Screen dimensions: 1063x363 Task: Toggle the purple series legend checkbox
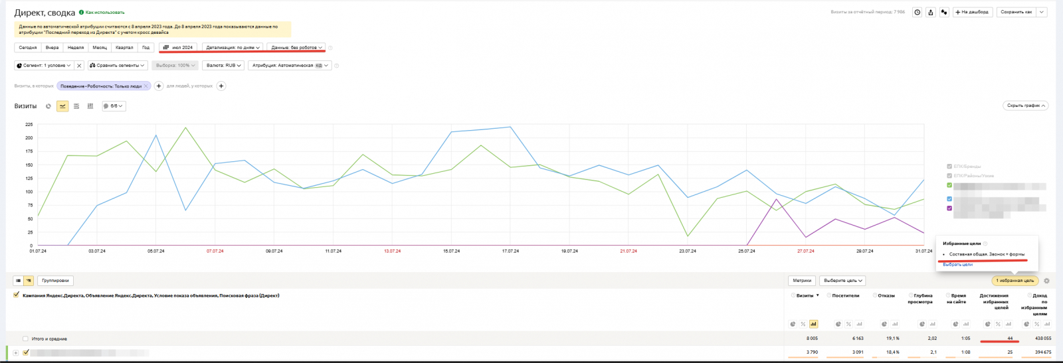tap(949, 208)
